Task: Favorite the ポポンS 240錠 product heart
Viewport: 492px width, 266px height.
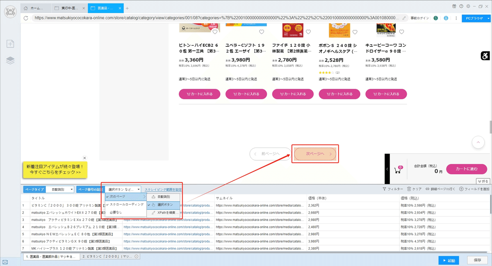Action: pos(355,32)
